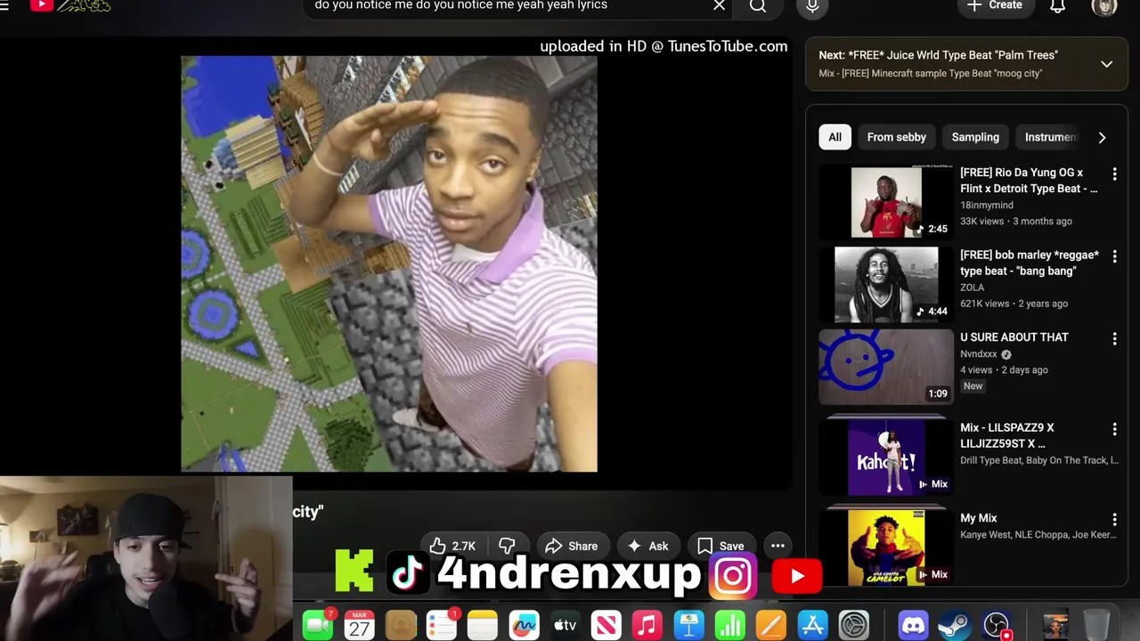Expand the Next up queue chevron
The width and height of the screenshot is (1140, 641).
1106,64
